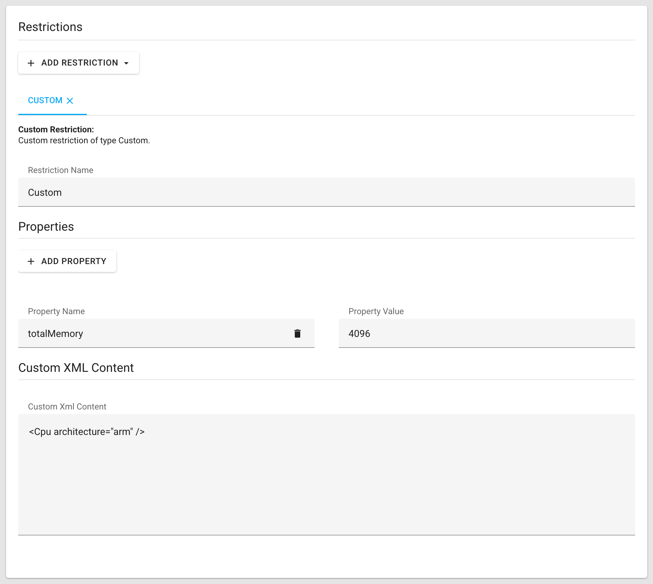This screenshot has height=584, width=653.
Task: Click the Restrictions section heading
Action: tap(50, 27)
